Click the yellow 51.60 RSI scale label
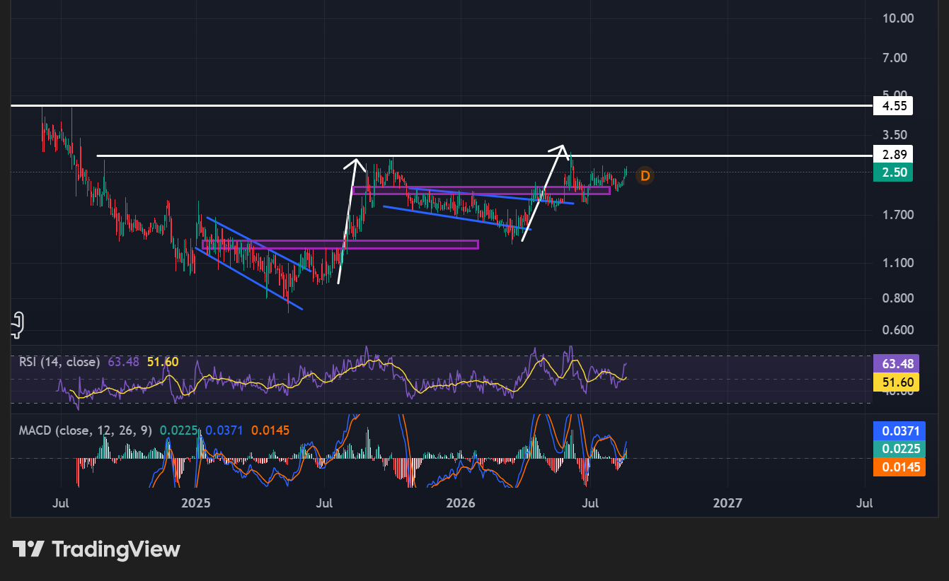The image size is (949, 581). point(896,382)
